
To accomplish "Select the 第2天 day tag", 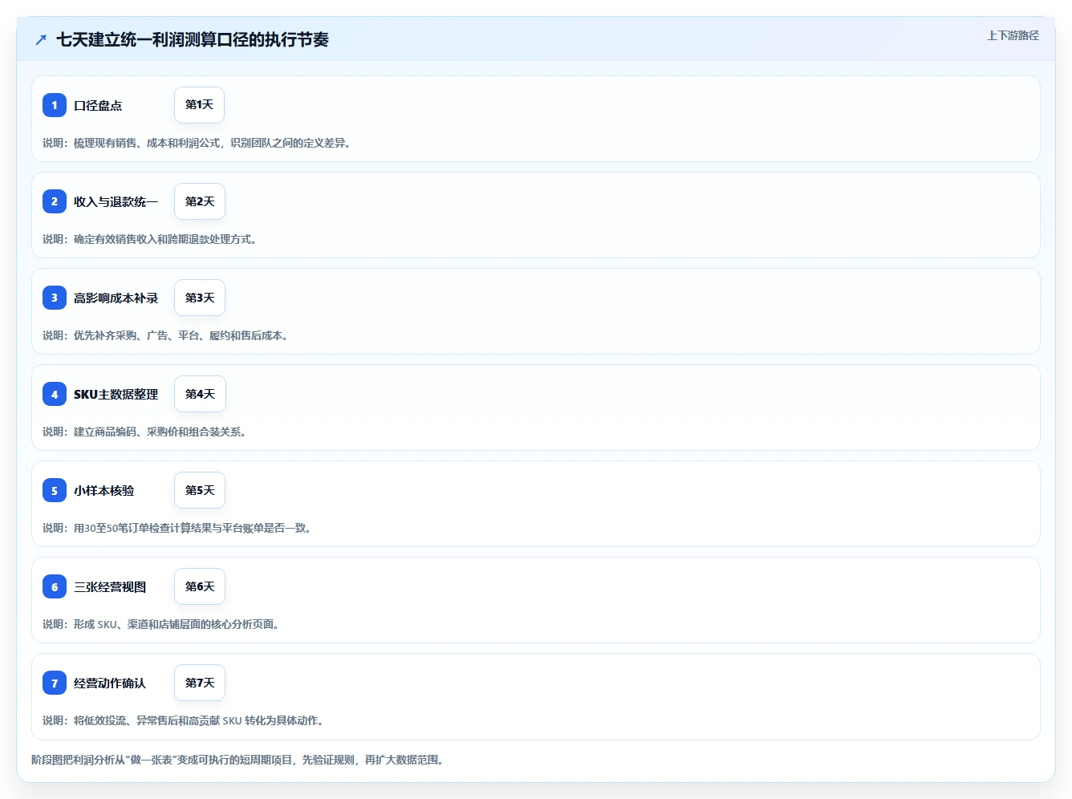I will pyautogui.click(x=200, y=201).
